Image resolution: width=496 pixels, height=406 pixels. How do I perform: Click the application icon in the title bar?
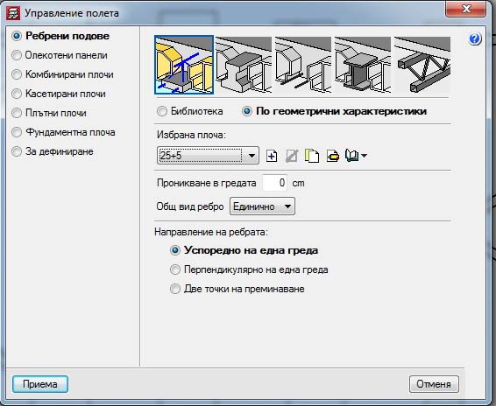coord(13,13)
